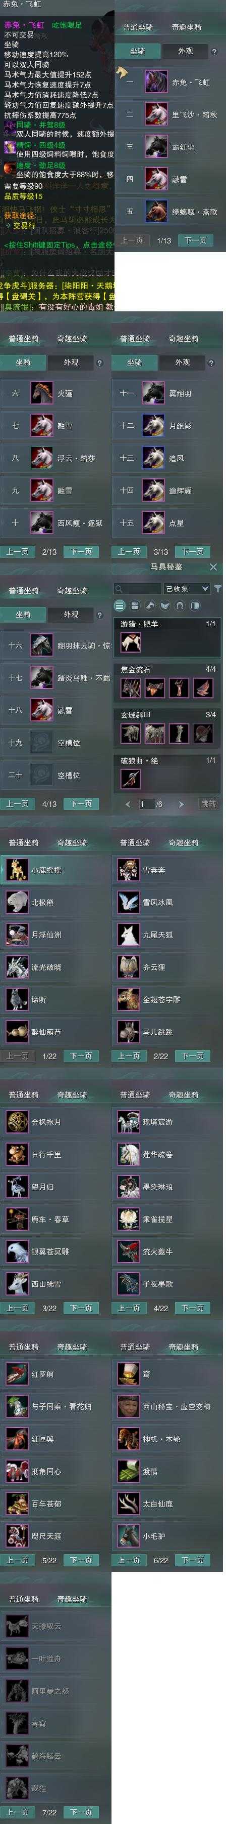Focus the 马具秘鉴 search field
226x1824 pixels.
[138, 588]
